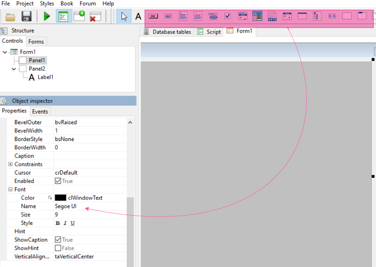
Task: Toggle Bold font style button
Action: 57,223
